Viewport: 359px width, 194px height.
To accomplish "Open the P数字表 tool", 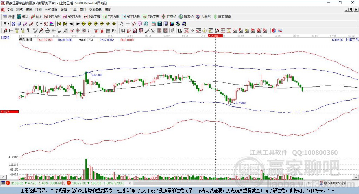I will [x=92, y=17].
